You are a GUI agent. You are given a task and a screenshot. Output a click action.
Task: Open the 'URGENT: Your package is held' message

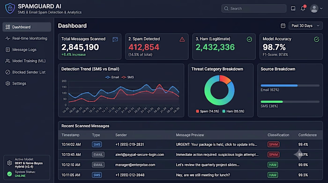[x=216, y=144]
